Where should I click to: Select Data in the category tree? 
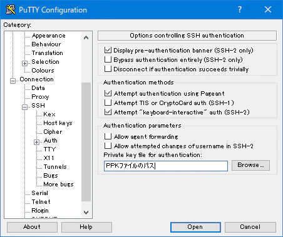[38, 88]
